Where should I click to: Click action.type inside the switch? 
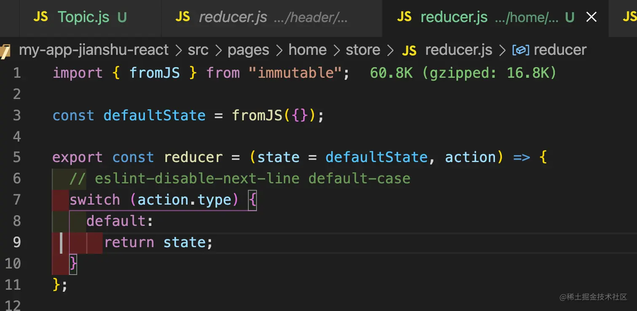click(185, 200)
